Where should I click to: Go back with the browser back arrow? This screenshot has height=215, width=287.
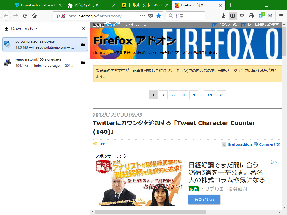click(6, 16)
